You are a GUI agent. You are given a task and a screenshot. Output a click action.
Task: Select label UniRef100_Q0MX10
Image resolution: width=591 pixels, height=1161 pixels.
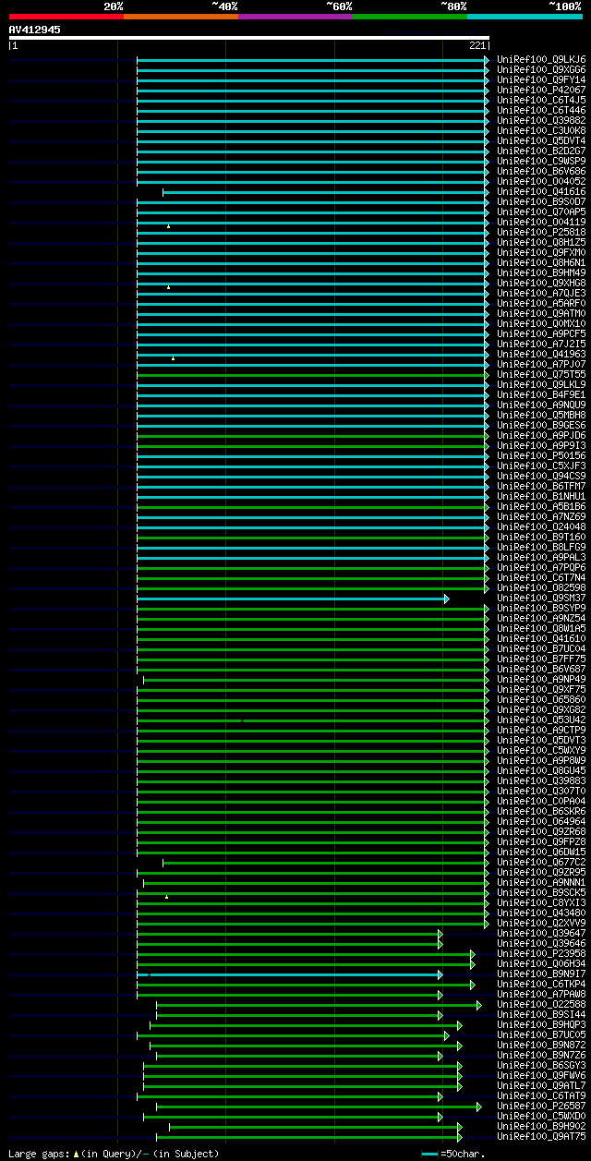click(541, 323)
